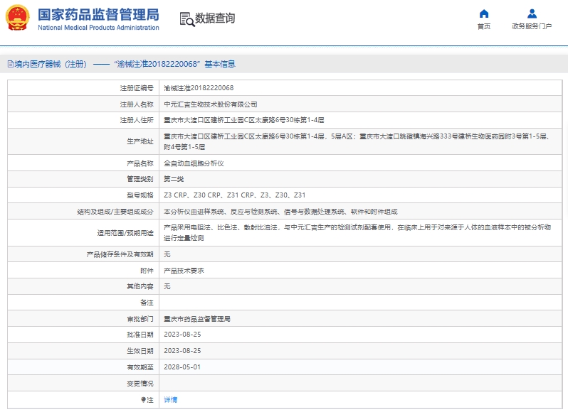Click the expiry date 2028-05-01
The height and width of the screenshot is (412, 568).
click(182, 367)
